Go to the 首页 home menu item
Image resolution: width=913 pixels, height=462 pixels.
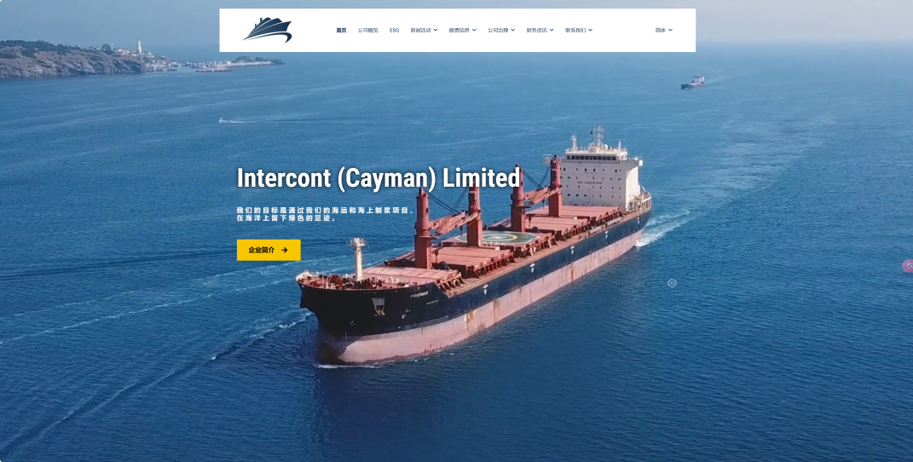(341, 30)
